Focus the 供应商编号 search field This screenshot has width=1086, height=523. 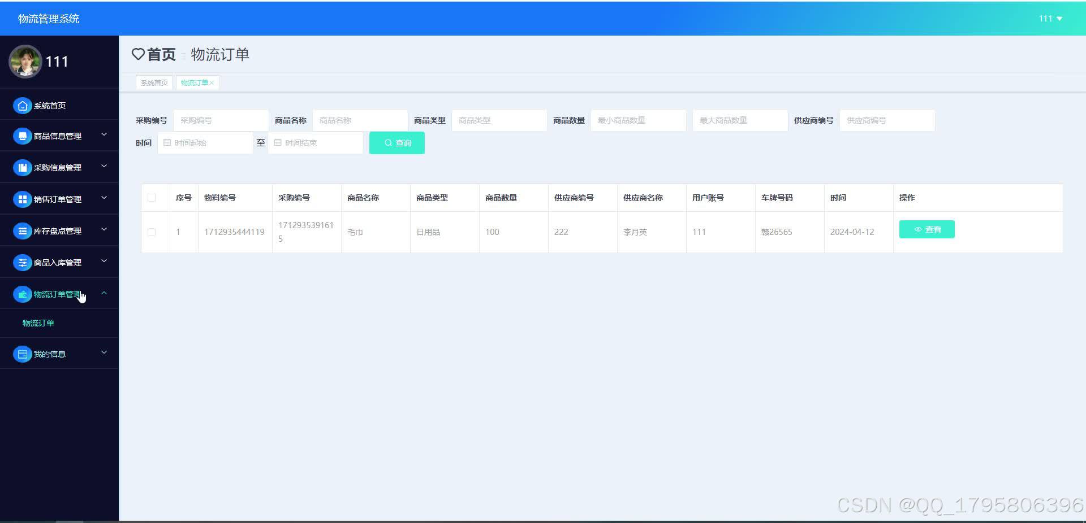887,120
